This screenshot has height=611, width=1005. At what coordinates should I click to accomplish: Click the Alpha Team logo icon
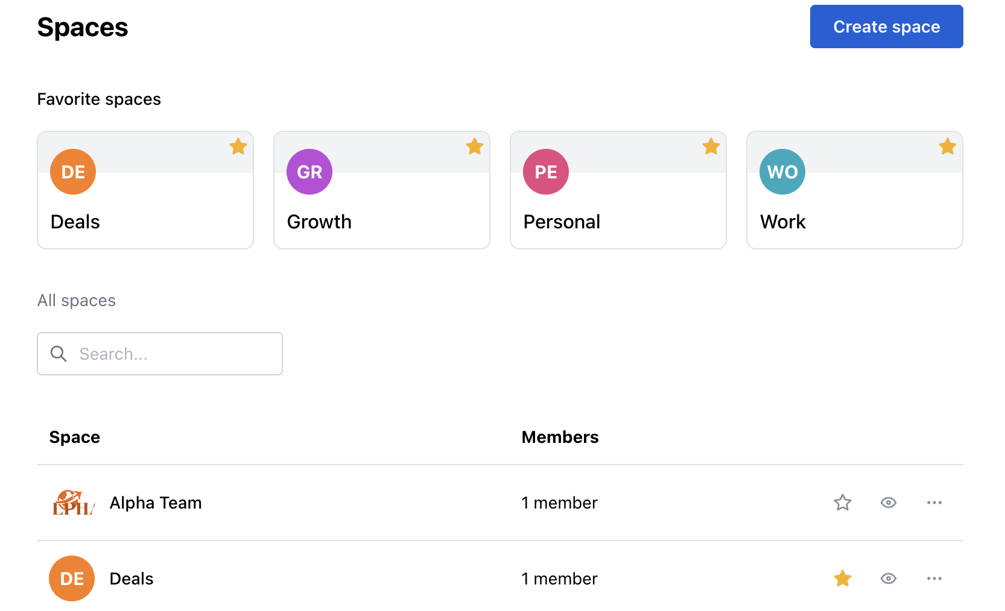(x=73, y=503)
